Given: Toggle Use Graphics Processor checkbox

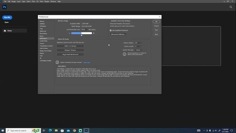Looking at the screenshot, I should (111, 30).
